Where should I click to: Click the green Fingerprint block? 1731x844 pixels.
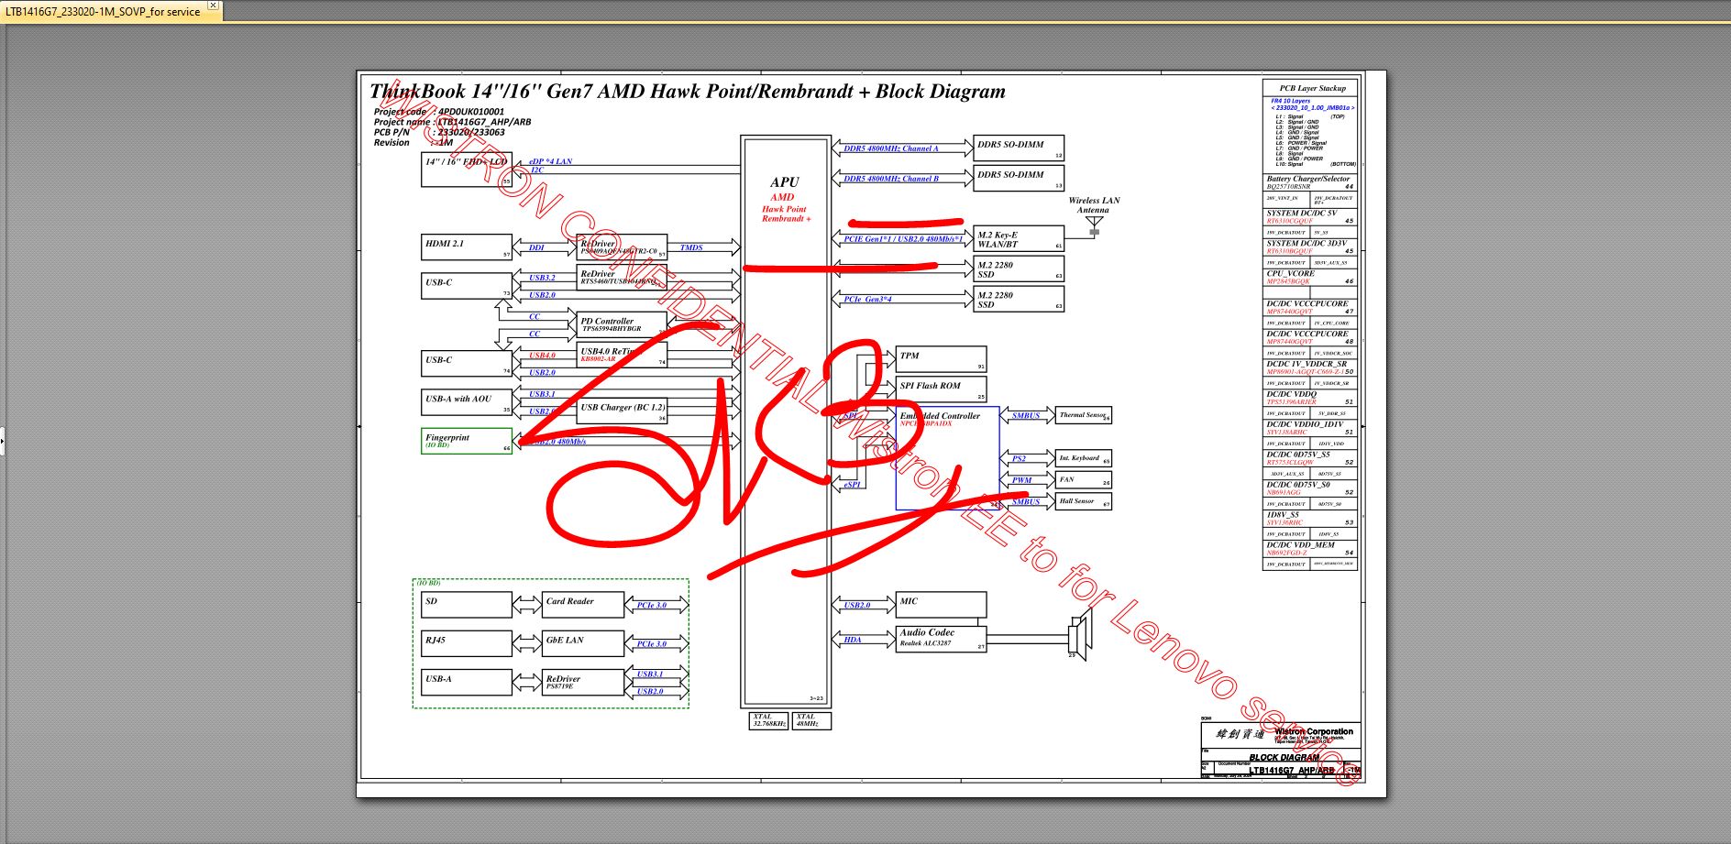[x=466, y=441]
